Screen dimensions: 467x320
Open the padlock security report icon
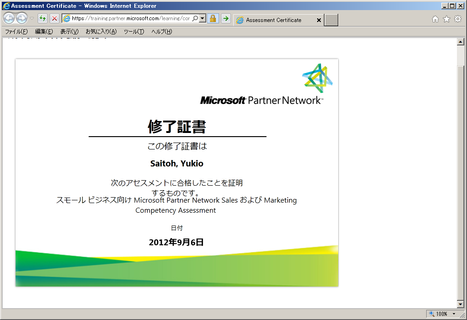(213, 19)
